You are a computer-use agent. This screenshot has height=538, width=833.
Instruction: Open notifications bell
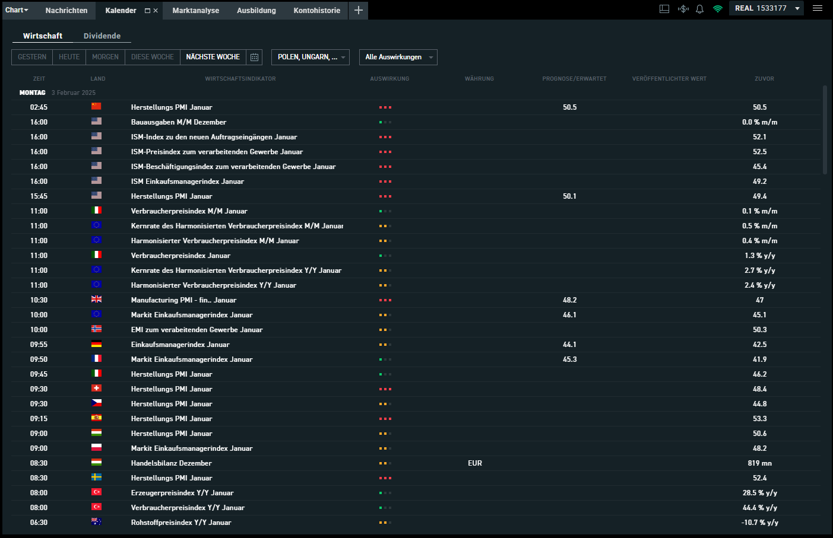pos(700,9)
